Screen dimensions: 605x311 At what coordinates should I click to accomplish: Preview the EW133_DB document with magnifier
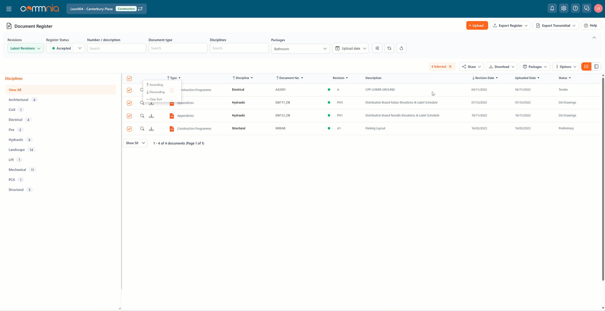(x=142, y=116)
